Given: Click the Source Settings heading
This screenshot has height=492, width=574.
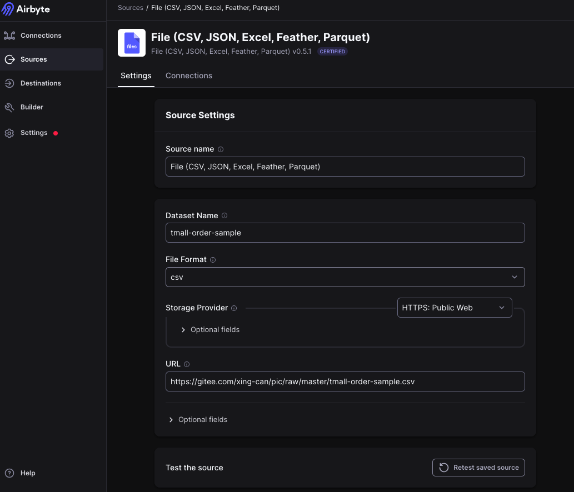Looking at the screenshot, I should (200, 116).
